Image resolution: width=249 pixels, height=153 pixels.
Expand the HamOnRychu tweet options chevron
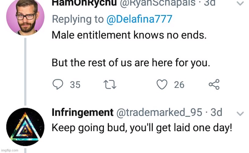241,3
